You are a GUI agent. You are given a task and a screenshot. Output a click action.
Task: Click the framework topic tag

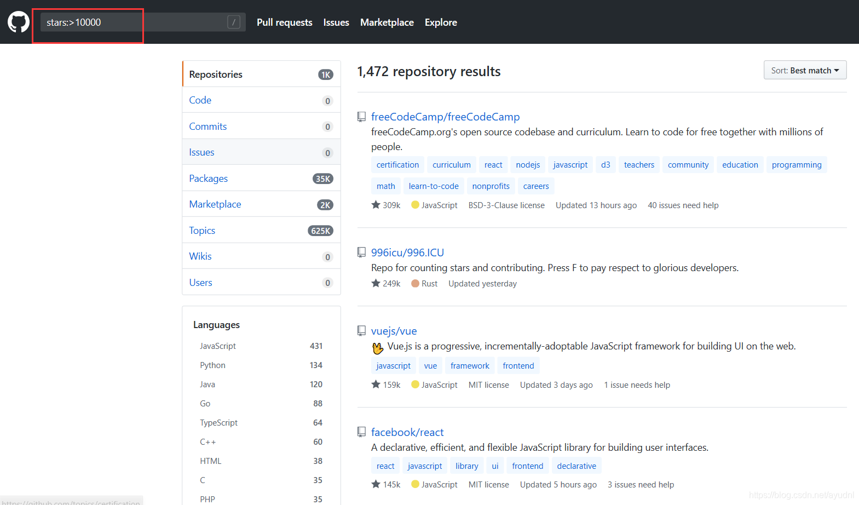(470, 366)
